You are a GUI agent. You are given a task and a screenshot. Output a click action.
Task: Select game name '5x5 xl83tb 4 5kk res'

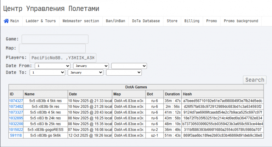(x=45, y=101)
